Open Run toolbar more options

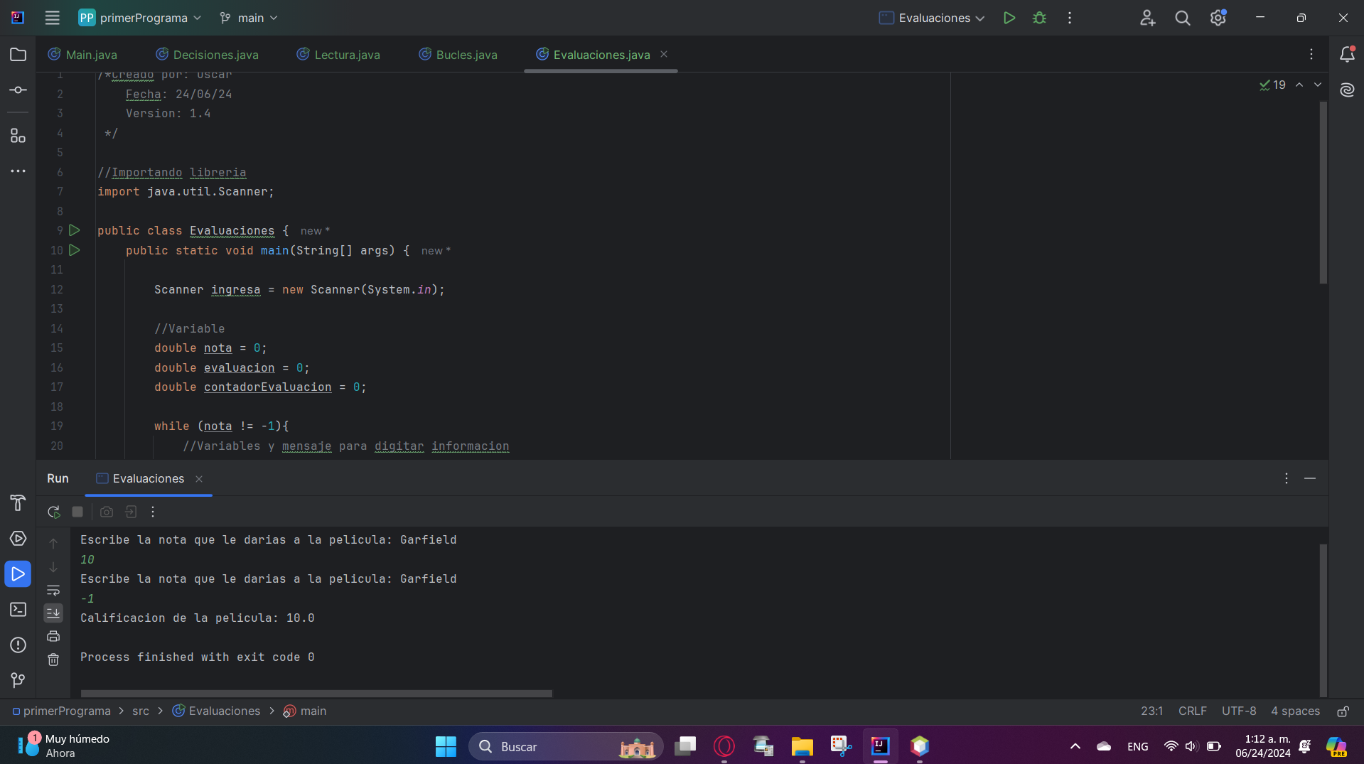[x=153, y=512]
